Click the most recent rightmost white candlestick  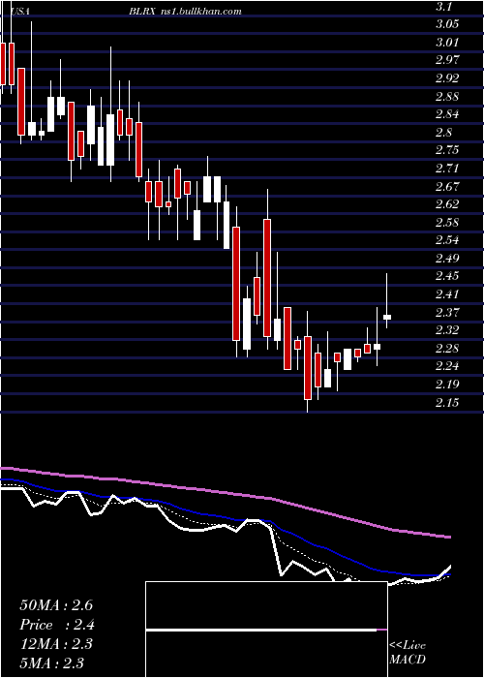coord(387,318)
